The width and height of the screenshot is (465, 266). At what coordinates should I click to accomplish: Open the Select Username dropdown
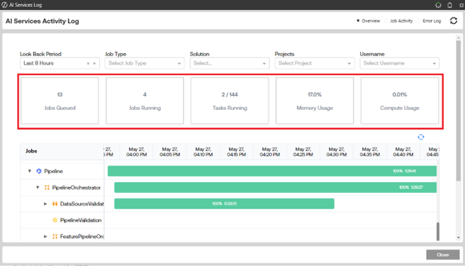[x=399, y=63]
